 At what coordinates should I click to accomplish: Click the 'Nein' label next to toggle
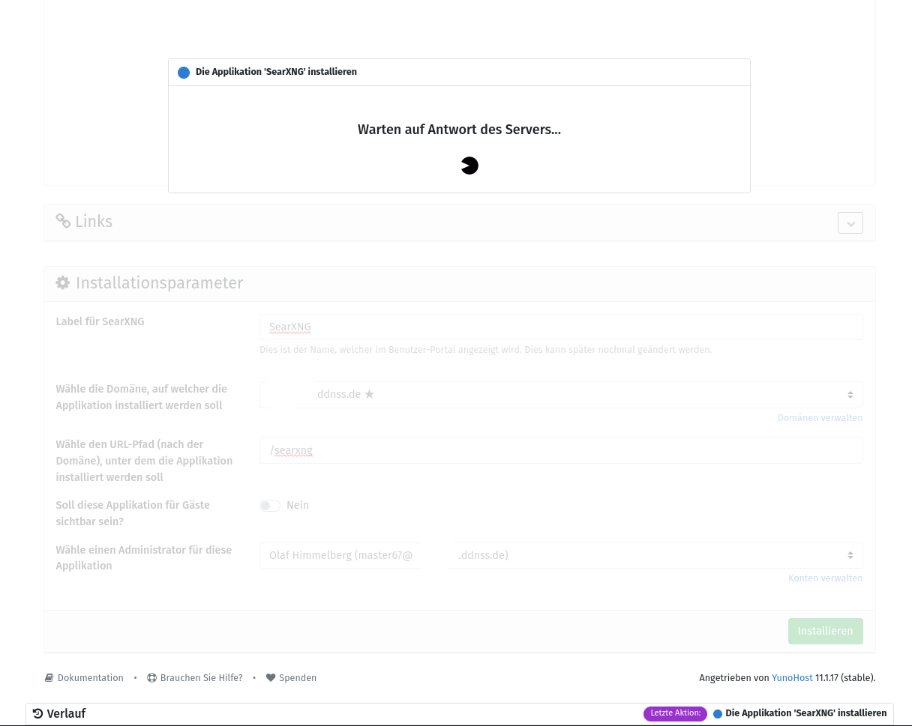[298, 505]
